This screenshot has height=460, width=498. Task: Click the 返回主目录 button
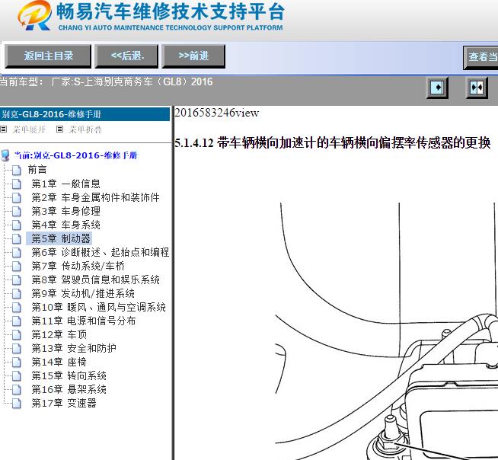click(48, 56)
